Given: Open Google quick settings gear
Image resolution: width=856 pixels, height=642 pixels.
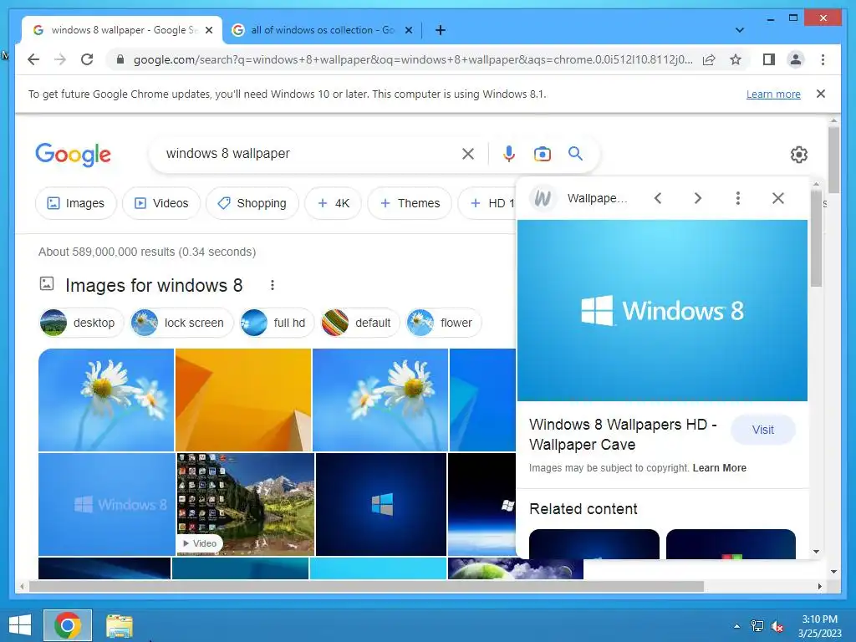Looking at the screenshot, I should pos(798,155).
